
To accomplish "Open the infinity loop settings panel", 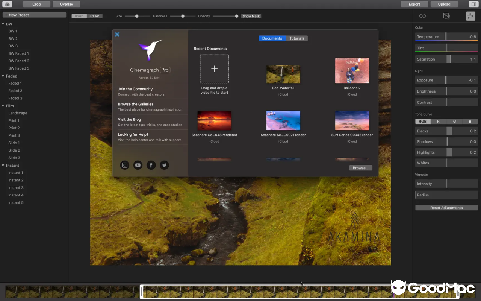I will pos(422,16).
